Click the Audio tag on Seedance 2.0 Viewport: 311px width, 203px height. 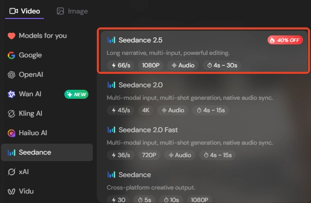pyautogui.click(x=173, y=110)
